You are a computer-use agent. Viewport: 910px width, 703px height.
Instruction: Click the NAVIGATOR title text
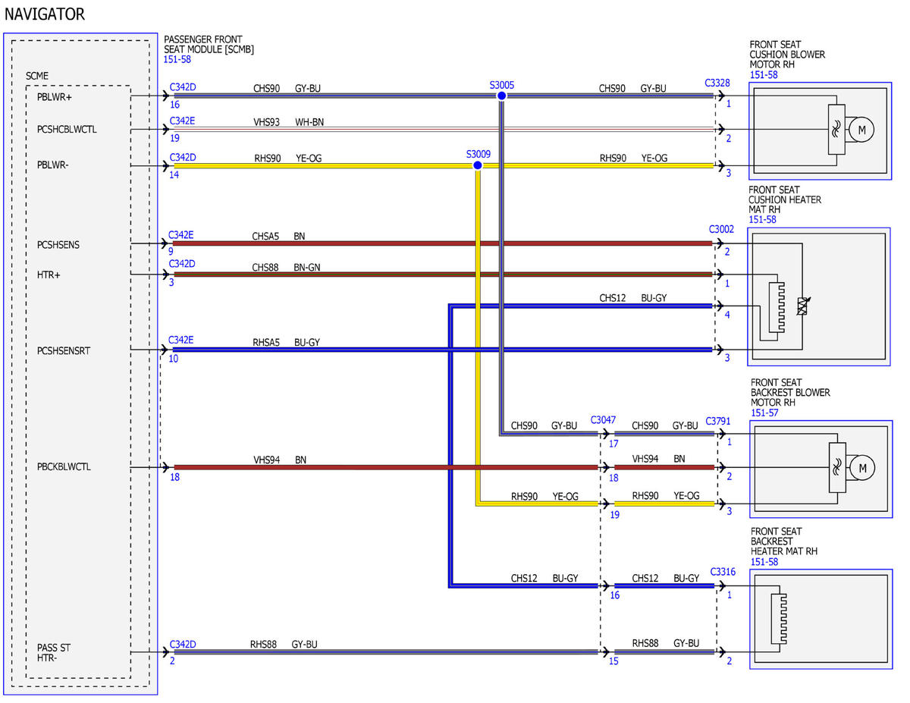tap(45, 14)
